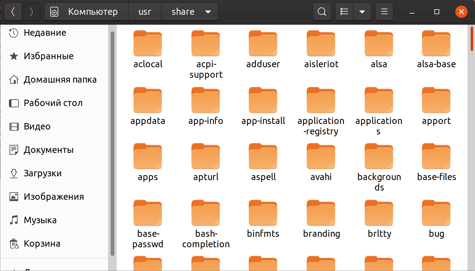Open the search magnifier button
475x271 pixels.
tap(322, 12)
